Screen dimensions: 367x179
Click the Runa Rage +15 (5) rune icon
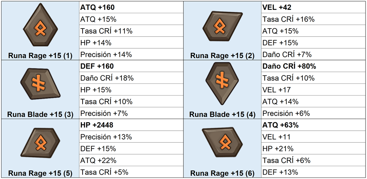coord(40,143)
